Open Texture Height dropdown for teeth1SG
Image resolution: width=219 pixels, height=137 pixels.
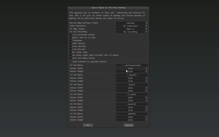point(132,120)
